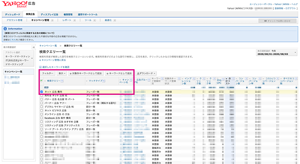Open help icon next to 合計コスト header
The height and width of the screenshot is (164, 300).
[233, 79]
